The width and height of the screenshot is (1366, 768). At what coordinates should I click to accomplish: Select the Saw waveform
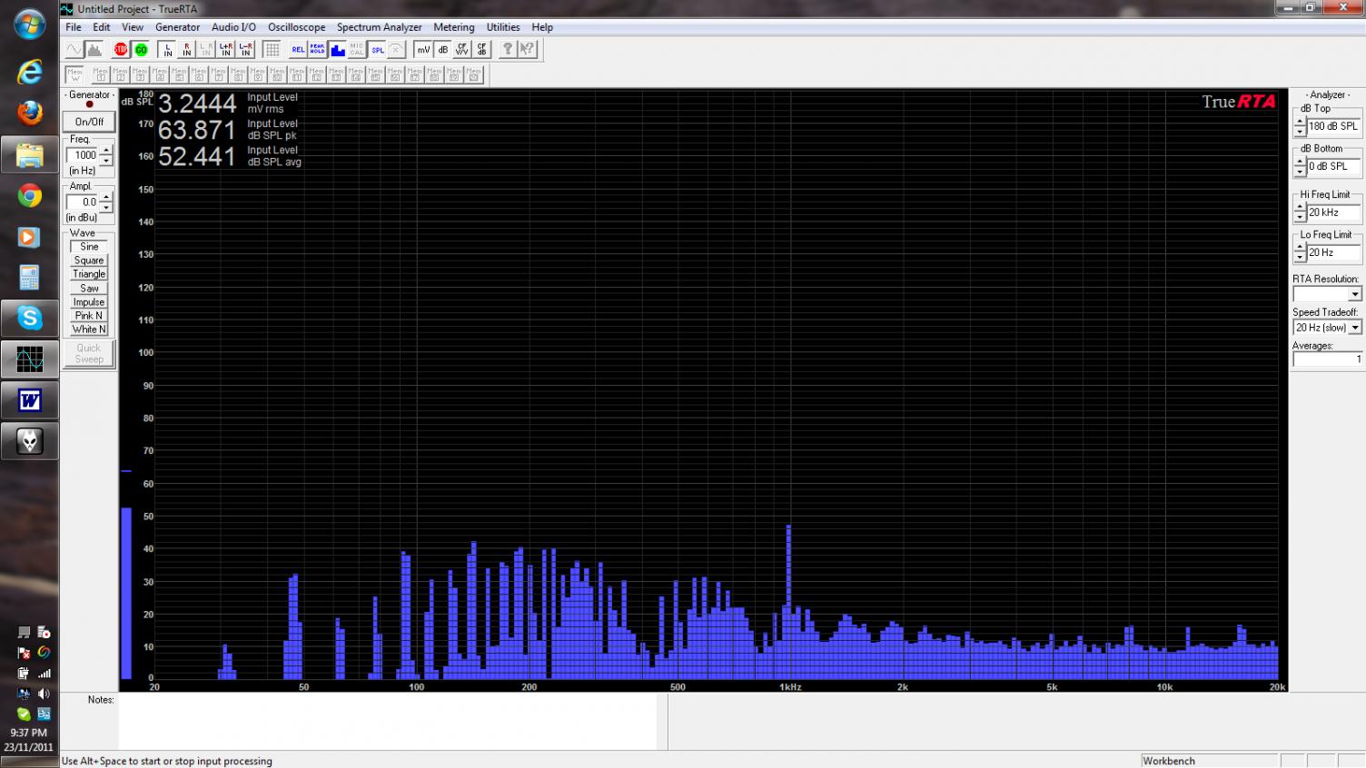tap(89, 289)
